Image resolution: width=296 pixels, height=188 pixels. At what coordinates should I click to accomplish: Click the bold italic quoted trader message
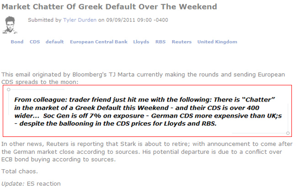146,111
